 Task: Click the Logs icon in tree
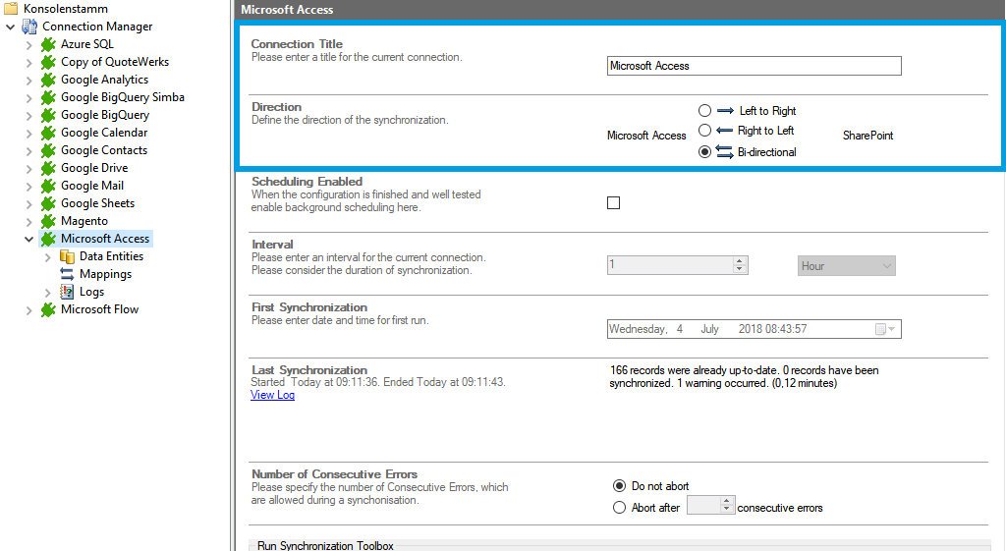click(67, 292)
